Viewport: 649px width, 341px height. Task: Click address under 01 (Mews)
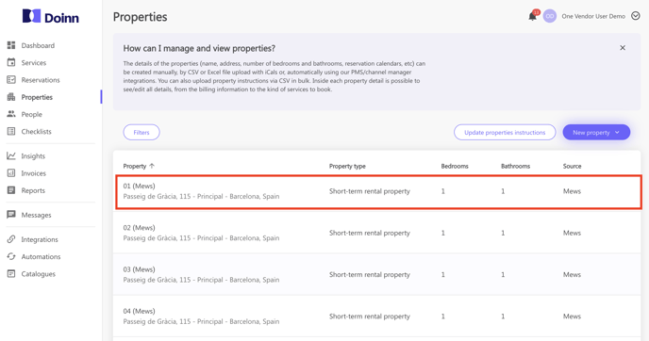point(201,196)
